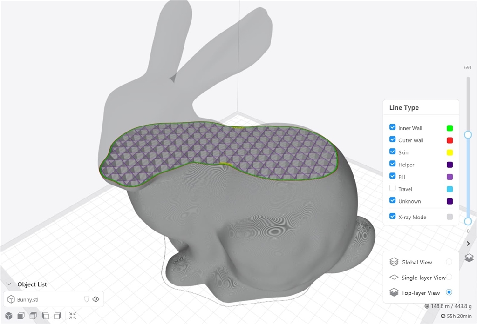Viewport: 477px width, 324px height.
Task: Click the right chevron under layer slider
Action: coord(468,243)
